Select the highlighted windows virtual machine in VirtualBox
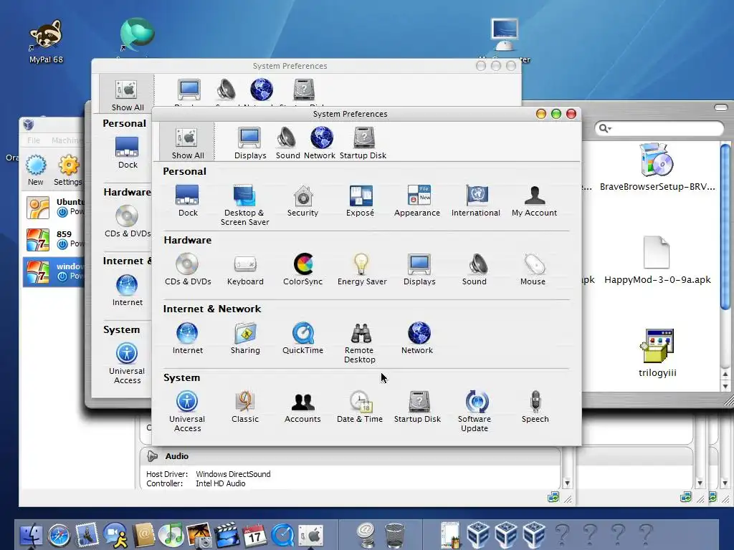The width and height of the screenshot is (734, 550). (53, 271)
